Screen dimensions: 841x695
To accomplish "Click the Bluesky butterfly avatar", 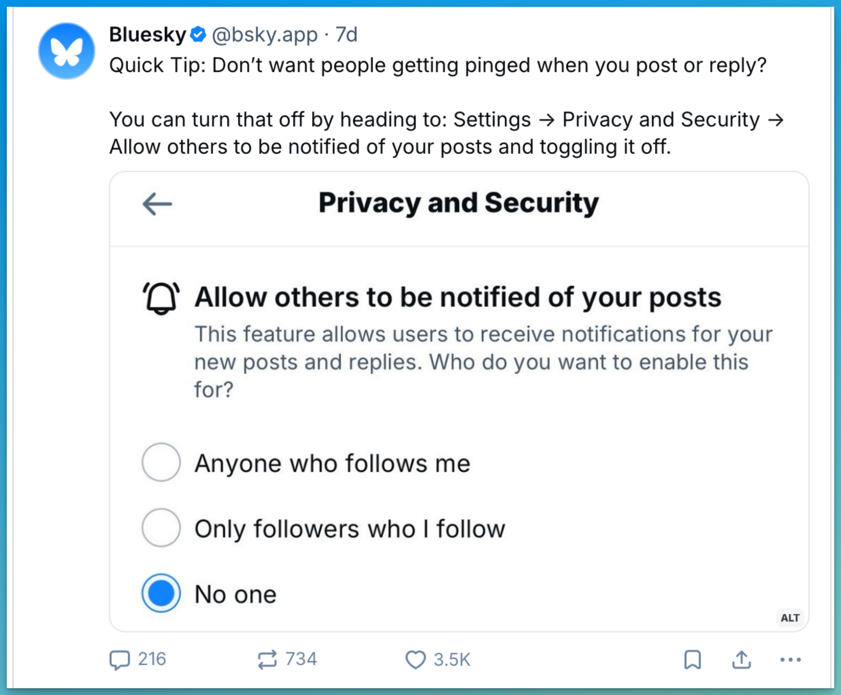I will tap(67, 51).
